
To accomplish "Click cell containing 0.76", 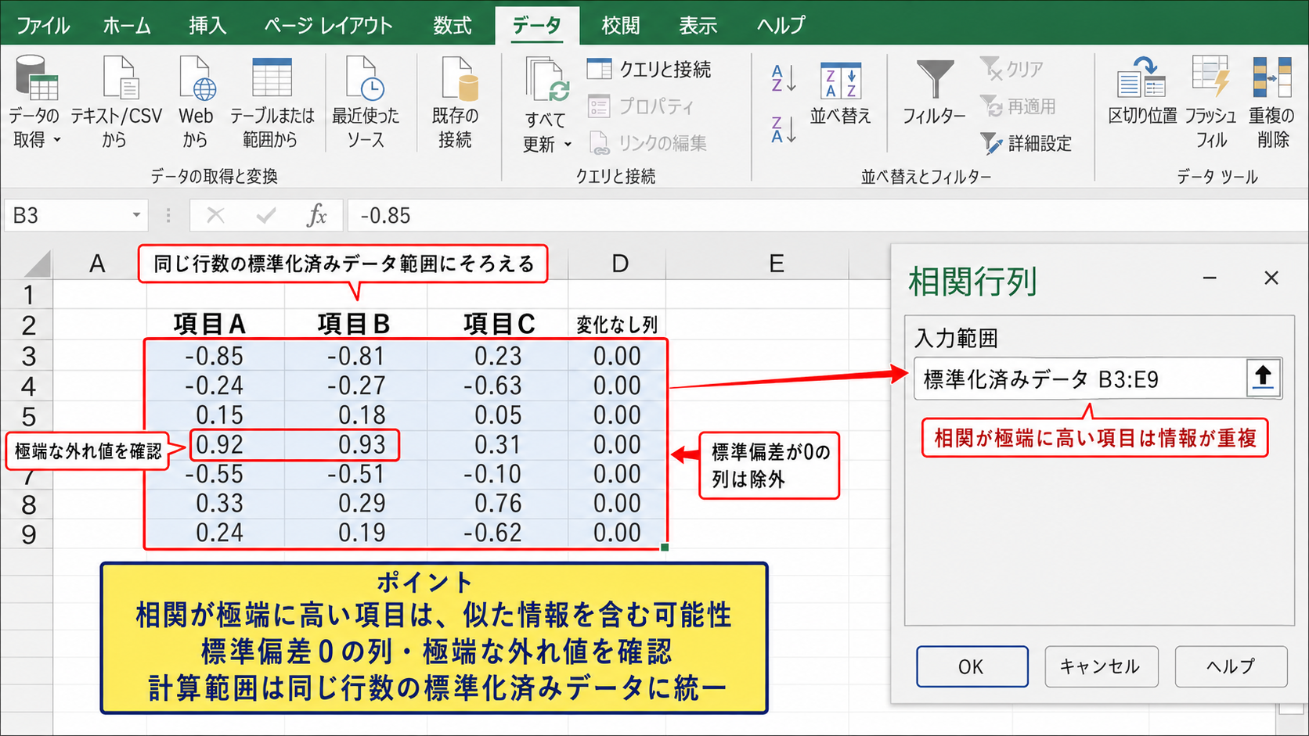I will (498, 504).
